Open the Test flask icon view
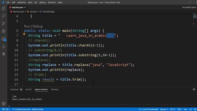 click(x=3, y=47)
